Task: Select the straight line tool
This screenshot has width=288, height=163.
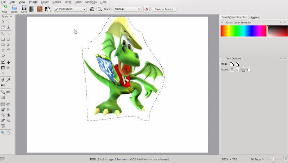Action: [8, 34]
